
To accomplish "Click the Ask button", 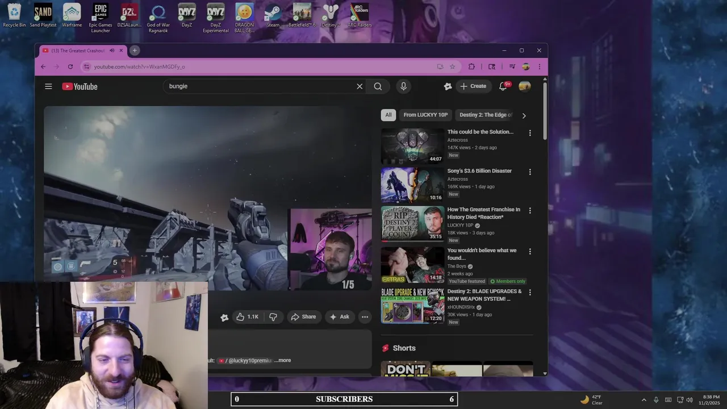I will 340,317.
